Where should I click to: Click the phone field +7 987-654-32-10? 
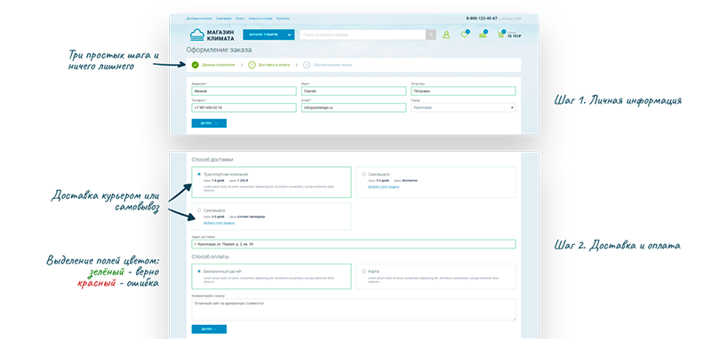pyautogui.click(x=244, y=107)
